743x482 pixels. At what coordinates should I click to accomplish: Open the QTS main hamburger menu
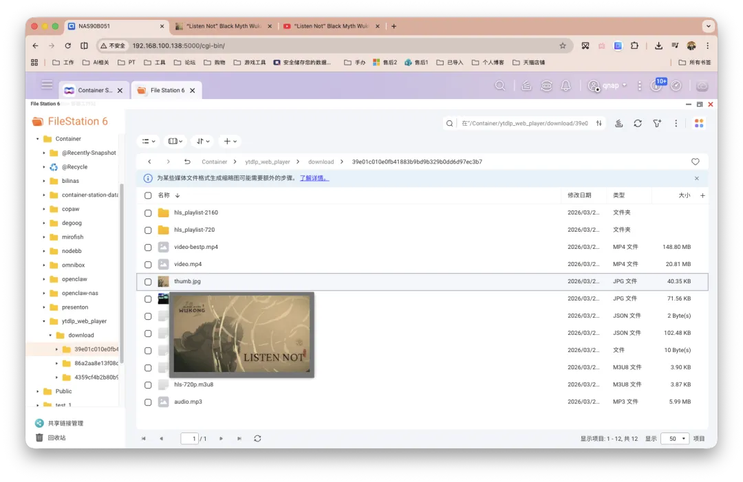[47, 85]
